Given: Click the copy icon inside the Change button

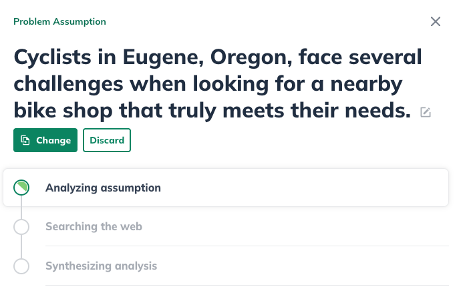Looking at the screenshot, I should pos(25,140).
